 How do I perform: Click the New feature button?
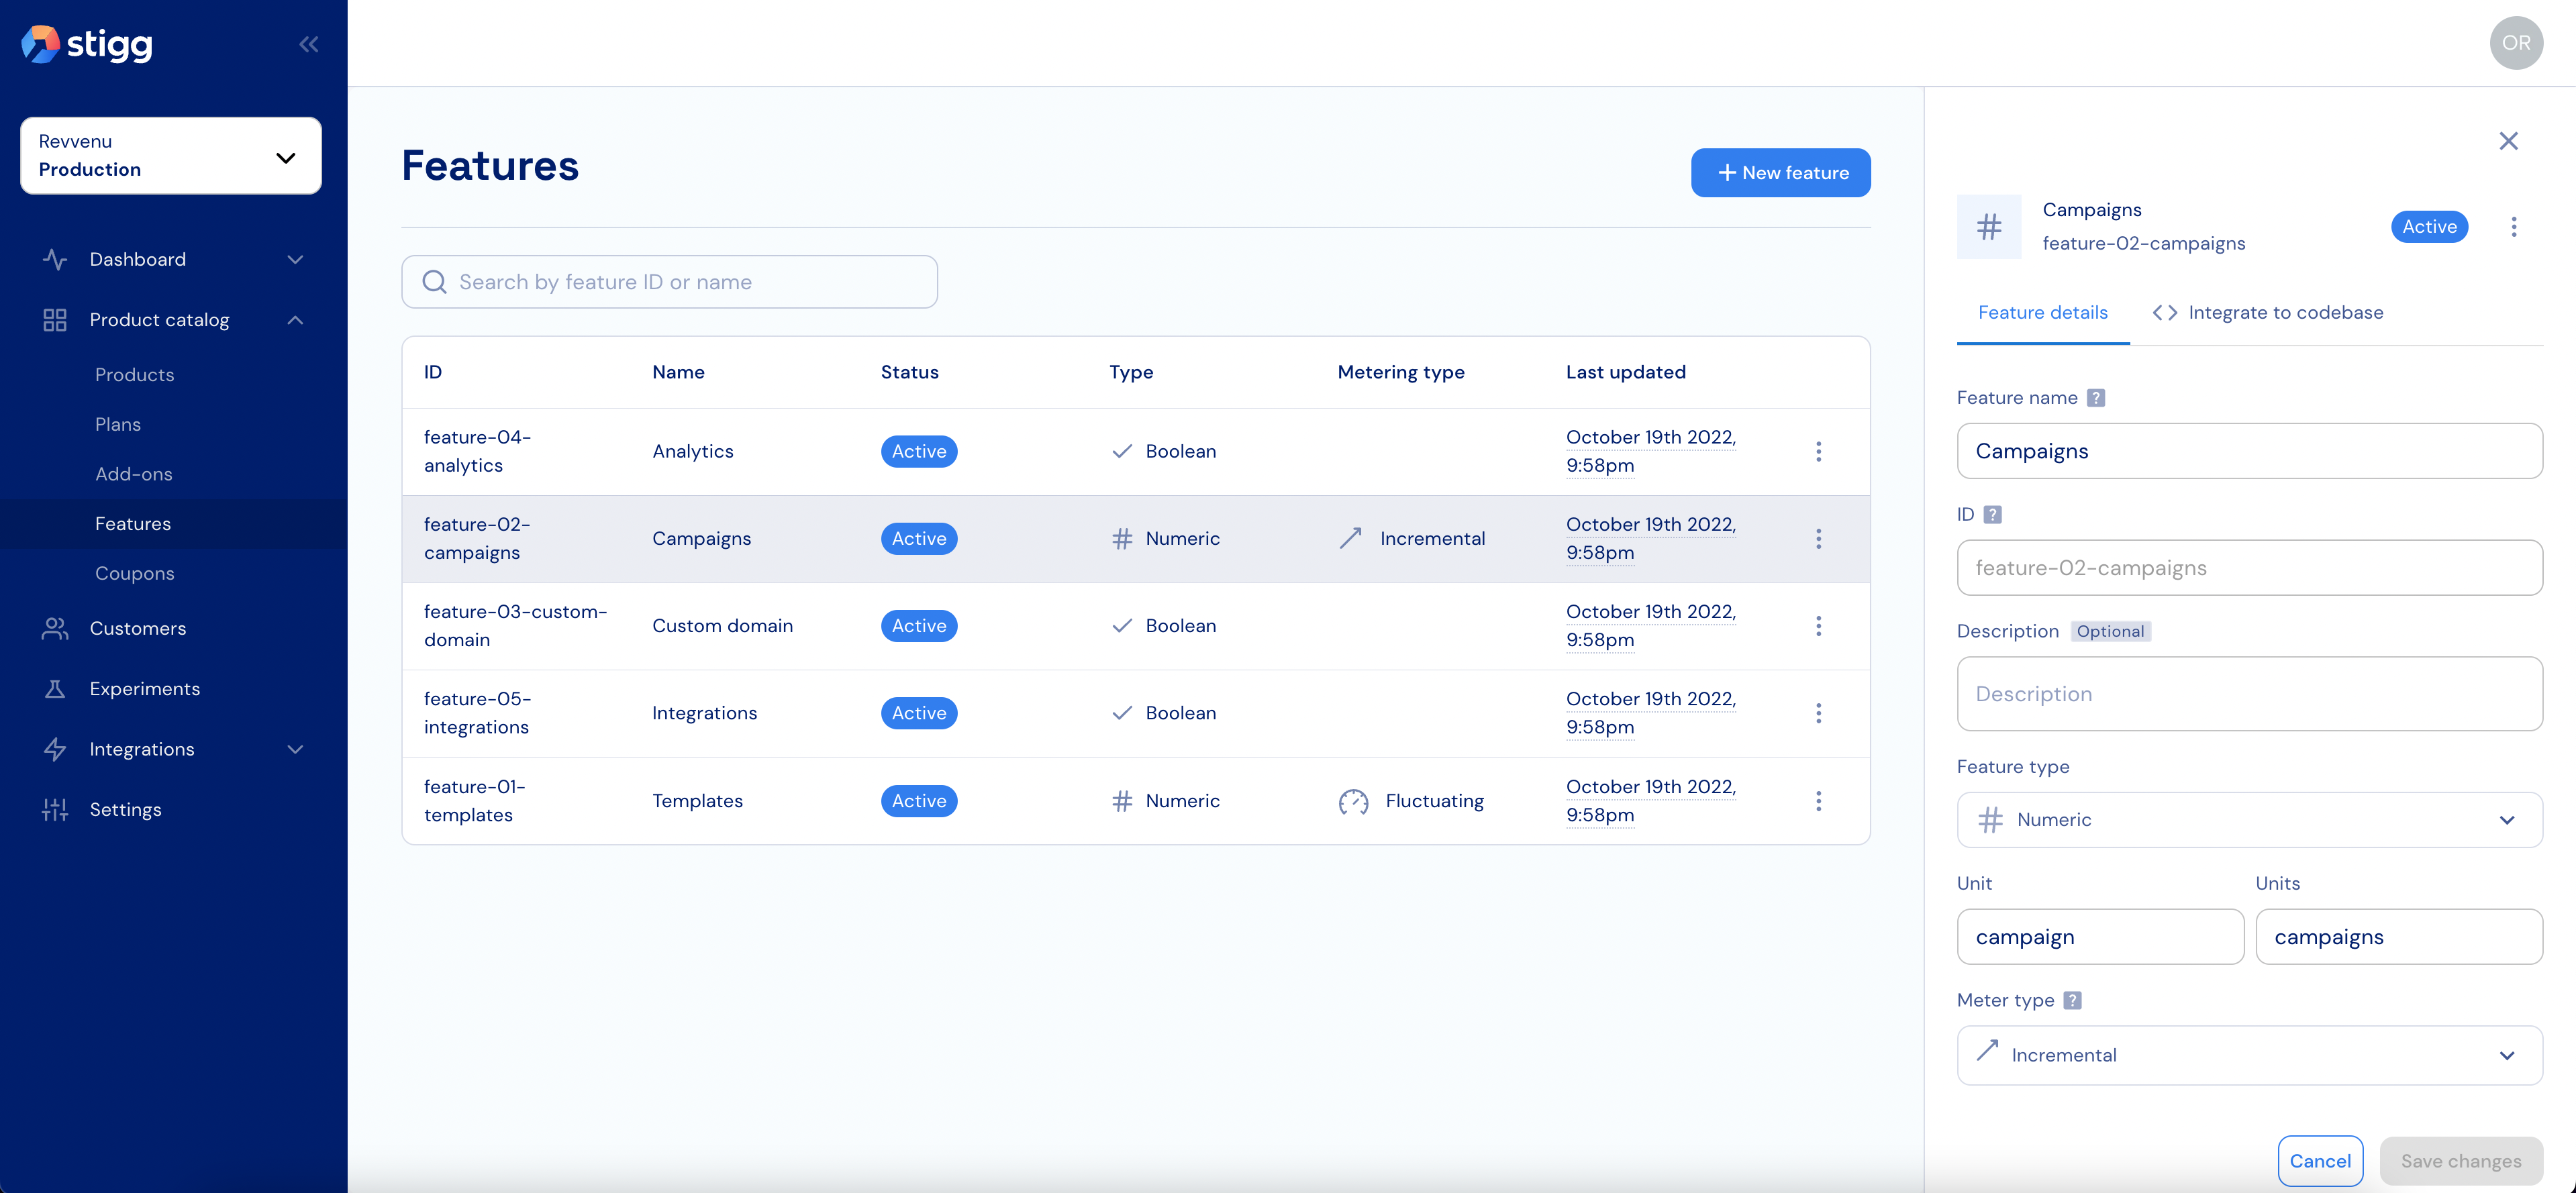coord(1780,173)
